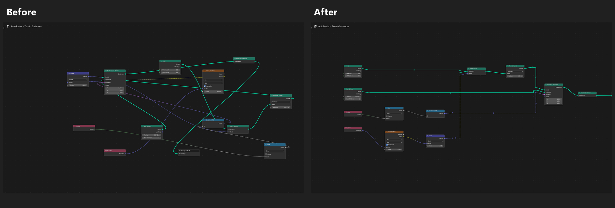Click Vertices Y field in Before Grid node
615x208 pixels.
pyautogui.click(x=170, y=73)
